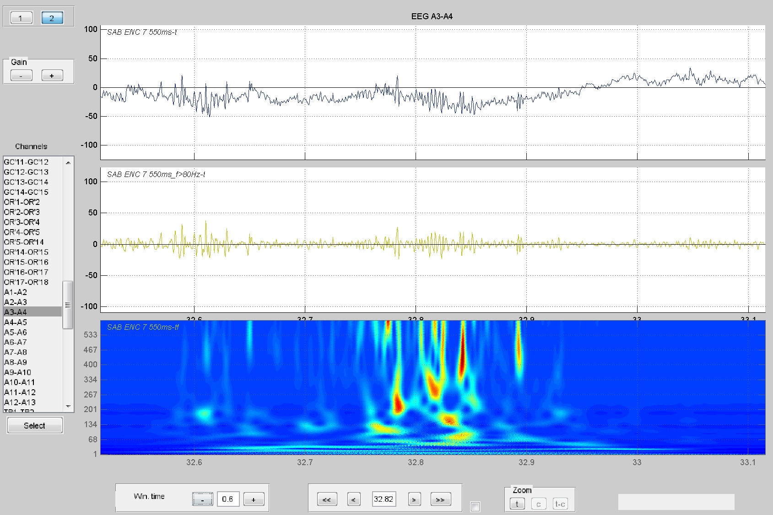Activate Zoom 't-c' toggle button

[560, 504]
